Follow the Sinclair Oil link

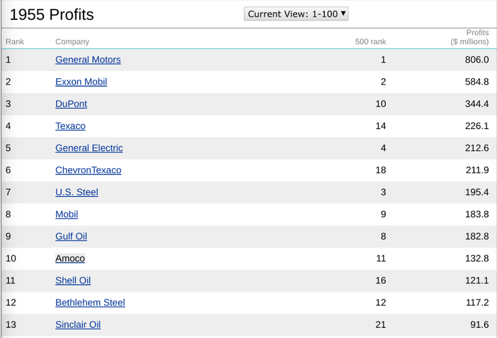78,325
